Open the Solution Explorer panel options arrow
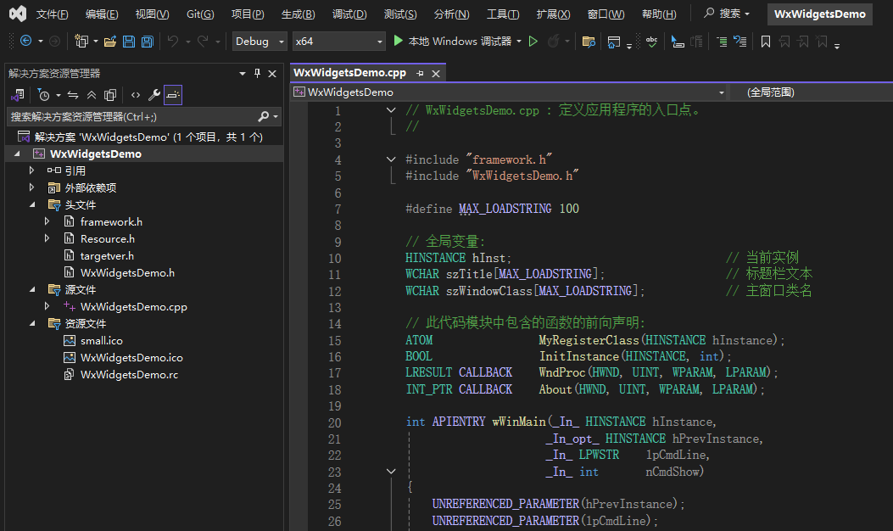This screenshot has height=531, width=893. coord(243,74)
